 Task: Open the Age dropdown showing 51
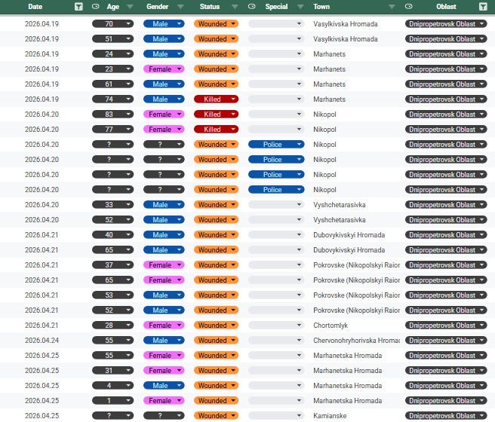(x=112, y=39)
